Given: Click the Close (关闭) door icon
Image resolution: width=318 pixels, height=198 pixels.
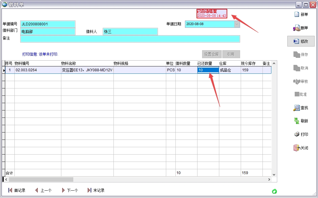Looking at the screenshot, I should (x=297, y=148).
